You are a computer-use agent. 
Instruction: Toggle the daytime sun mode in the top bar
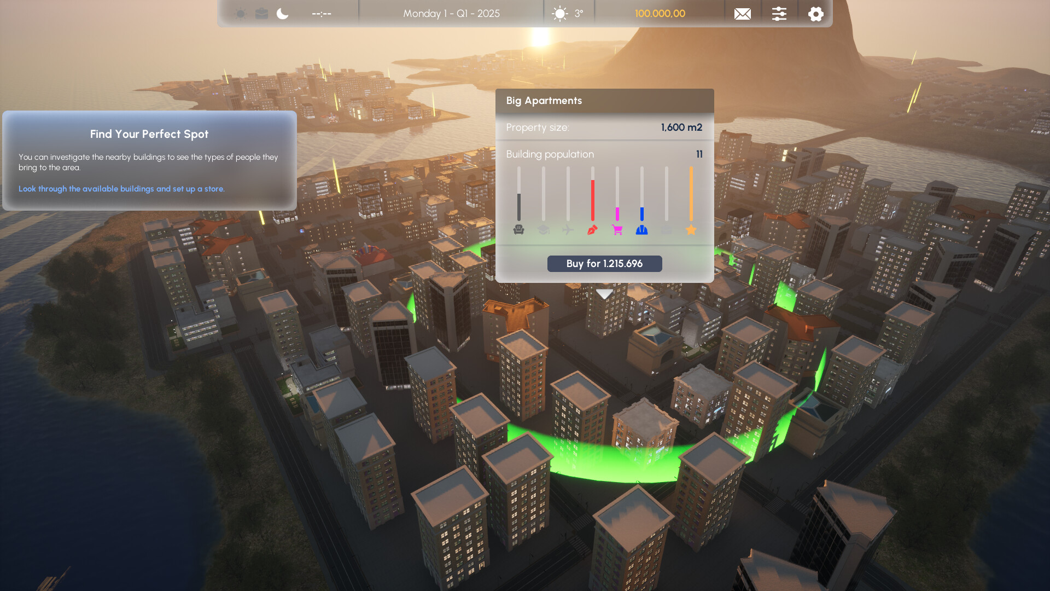click(x=240, y=14)
